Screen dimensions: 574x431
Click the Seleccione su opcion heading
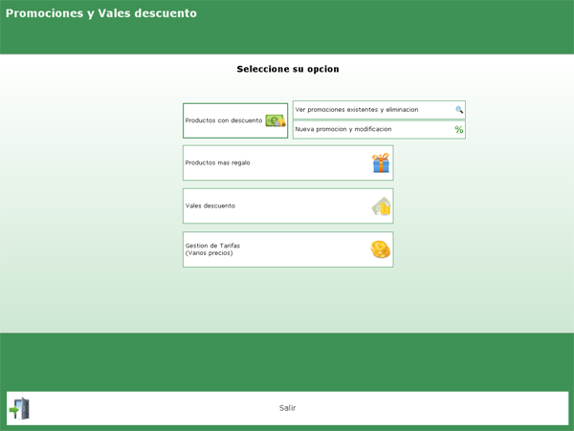(287, 70)
